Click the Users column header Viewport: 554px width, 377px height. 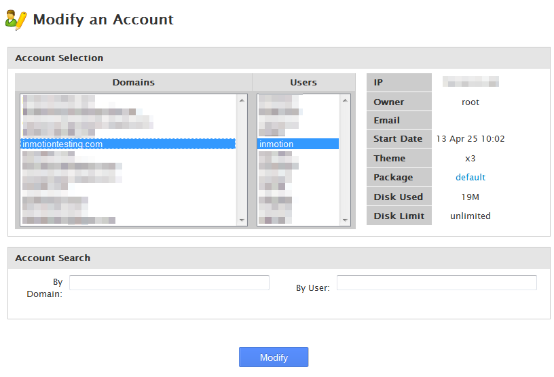303,82
